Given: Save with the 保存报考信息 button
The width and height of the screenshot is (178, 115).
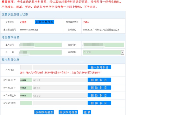Looking at the screenshot, I should (44, 112).
